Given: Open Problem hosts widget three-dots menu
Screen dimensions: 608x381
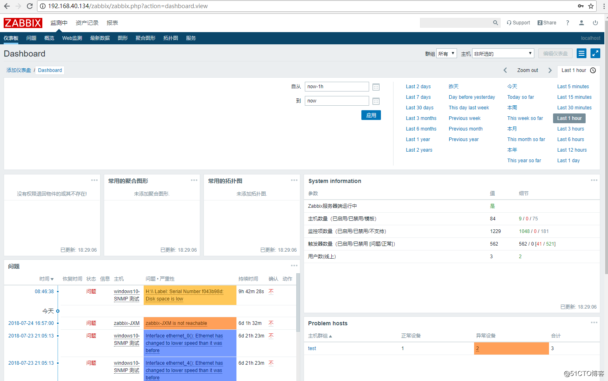Looking at the screenshot, I should [594, 322].
